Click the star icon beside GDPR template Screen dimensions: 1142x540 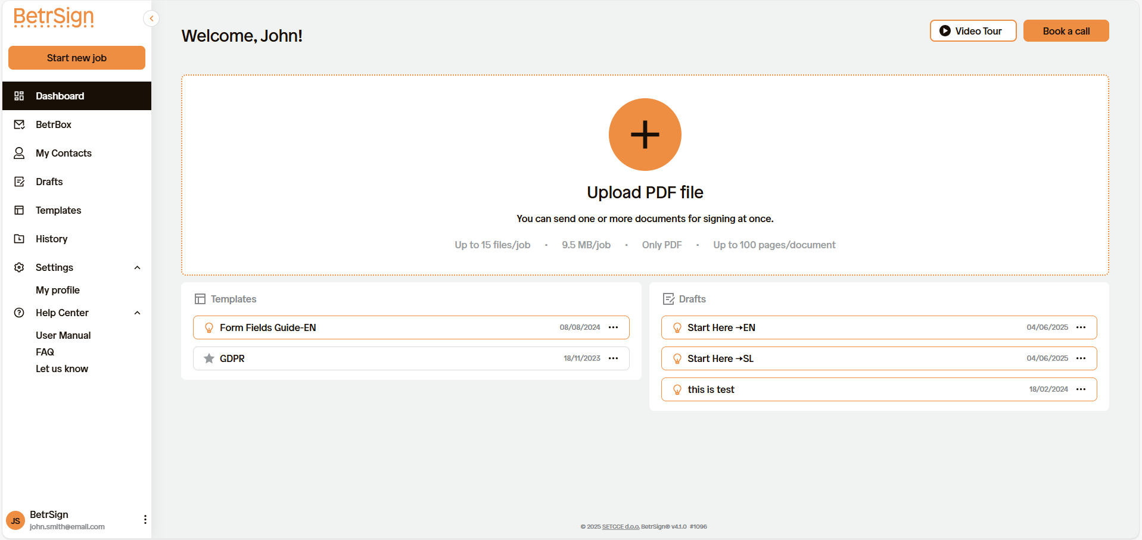pos(209,358)
